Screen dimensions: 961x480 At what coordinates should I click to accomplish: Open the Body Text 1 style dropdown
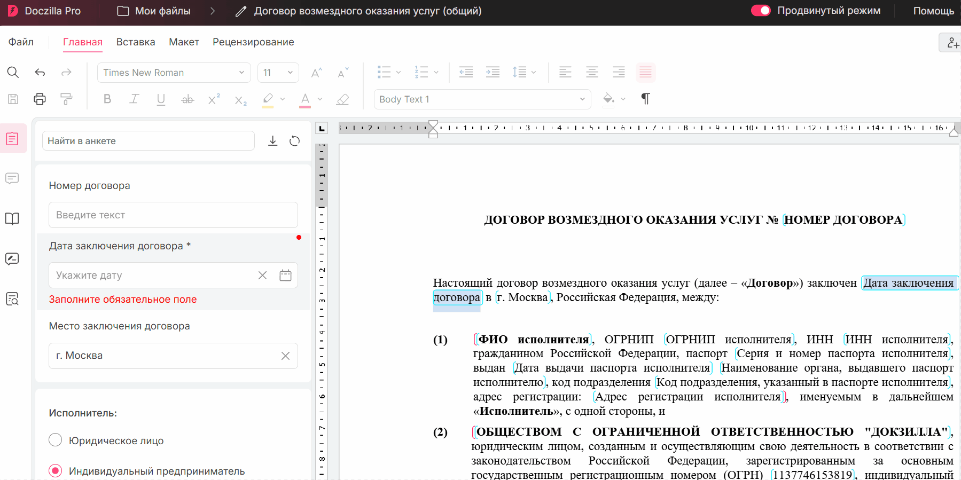482,99
